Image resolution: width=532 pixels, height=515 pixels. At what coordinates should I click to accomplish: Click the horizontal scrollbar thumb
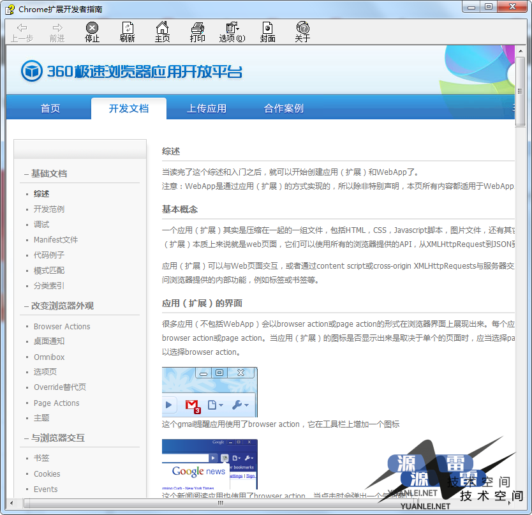click(221, 503)
